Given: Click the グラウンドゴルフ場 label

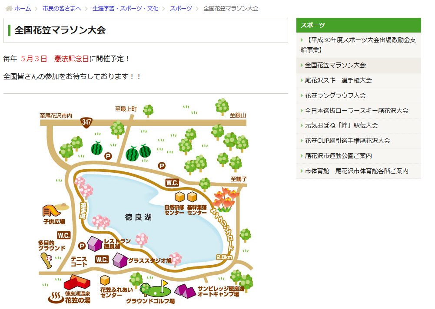Looking at the screenshot, I should tap(150, 301).
